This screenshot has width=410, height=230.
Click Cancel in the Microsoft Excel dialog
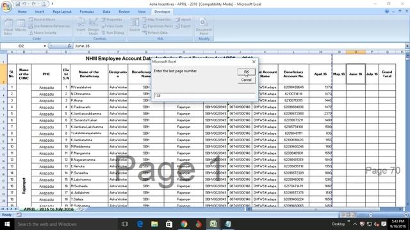point(246,80)
